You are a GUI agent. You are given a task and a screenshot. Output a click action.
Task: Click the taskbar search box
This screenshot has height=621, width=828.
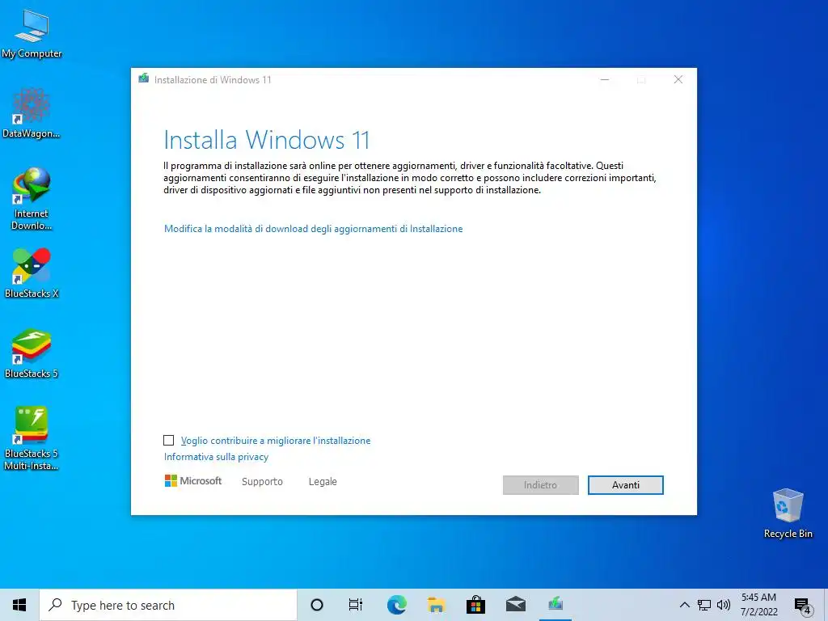[x=168, y=605]
